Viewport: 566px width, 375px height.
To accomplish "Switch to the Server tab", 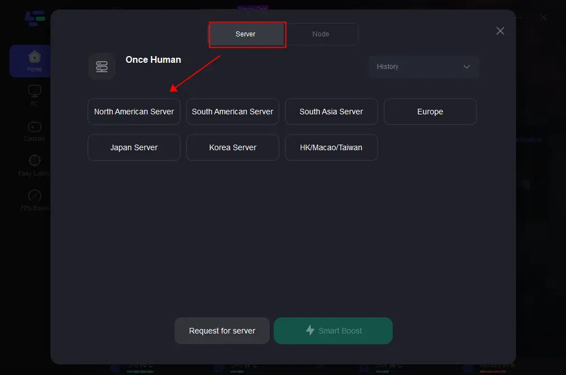I will tap(246, 34).
